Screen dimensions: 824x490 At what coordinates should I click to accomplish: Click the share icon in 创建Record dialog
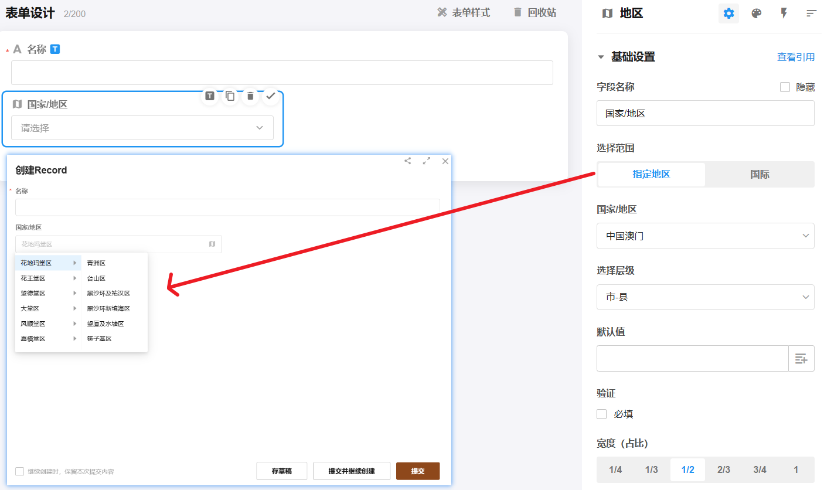408,161
